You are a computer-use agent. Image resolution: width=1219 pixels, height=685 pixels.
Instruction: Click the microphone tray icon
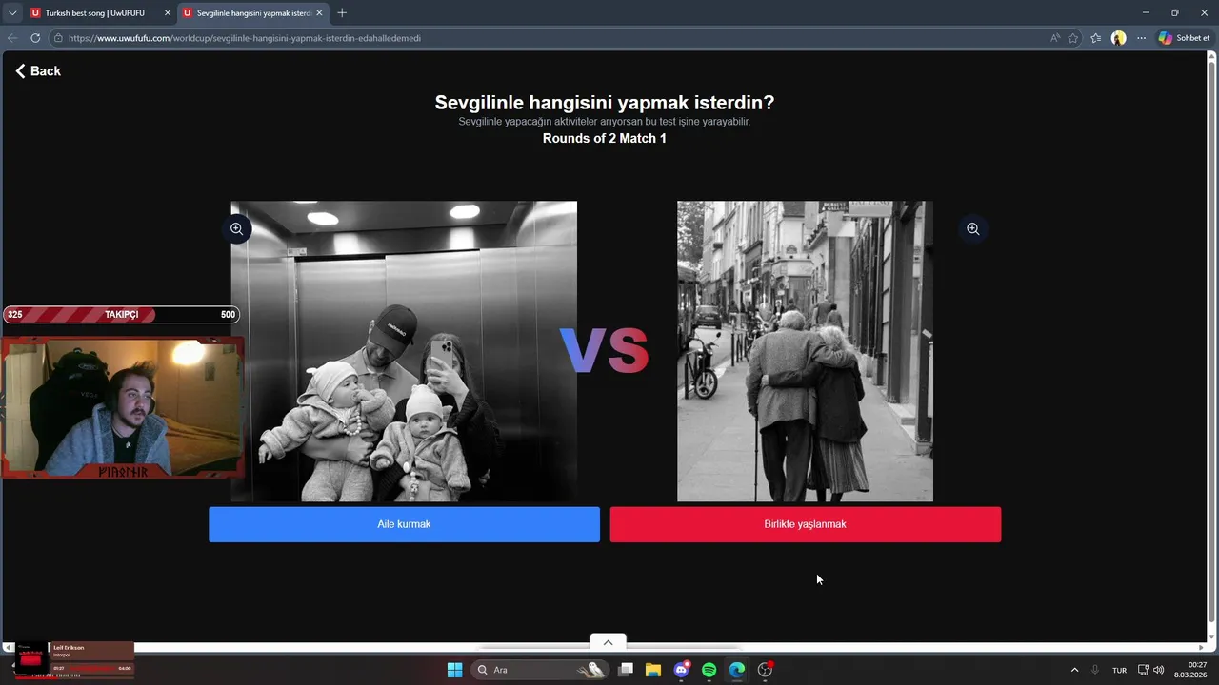(x=1095, y=670)
